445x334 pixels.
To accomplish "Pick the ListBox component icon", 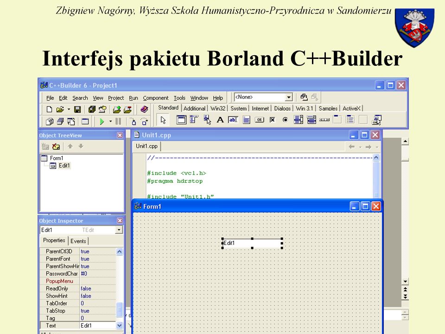I will click(298, 120).
